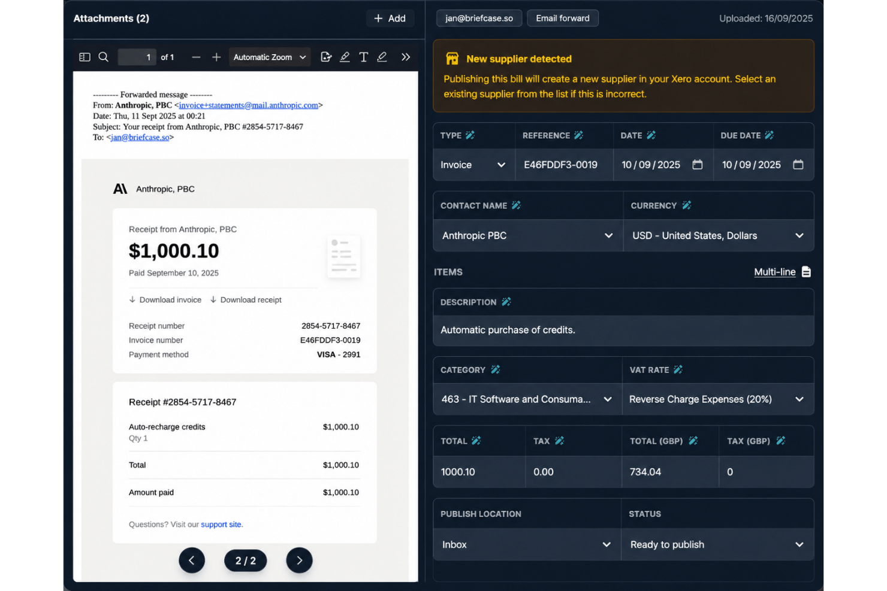Edit the Total (GBP) field 734.04

click(671, 472)
